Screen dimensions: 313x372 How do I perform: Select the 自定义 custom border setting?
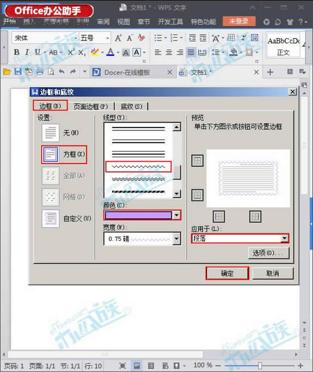pos(67,219)
